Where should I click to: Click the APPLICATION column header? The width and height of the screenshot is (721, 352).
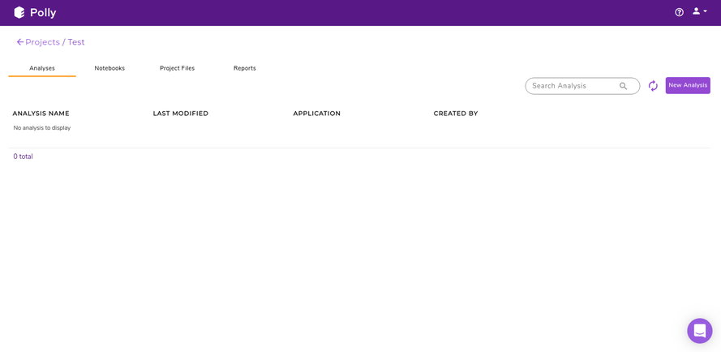click(317, 114)
